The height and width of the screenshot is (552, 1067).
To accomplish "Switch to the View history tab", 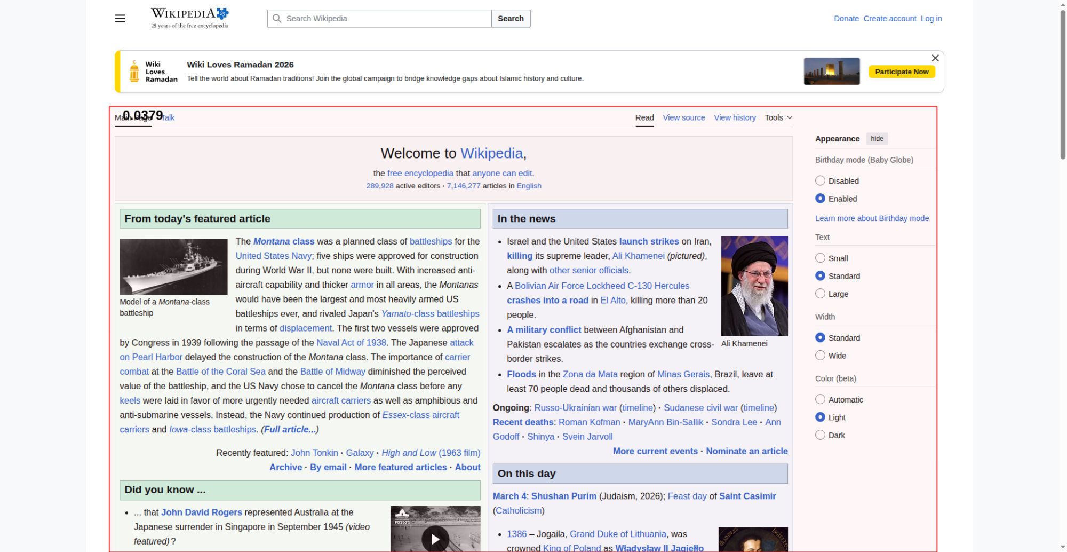I will coord(735,117).
